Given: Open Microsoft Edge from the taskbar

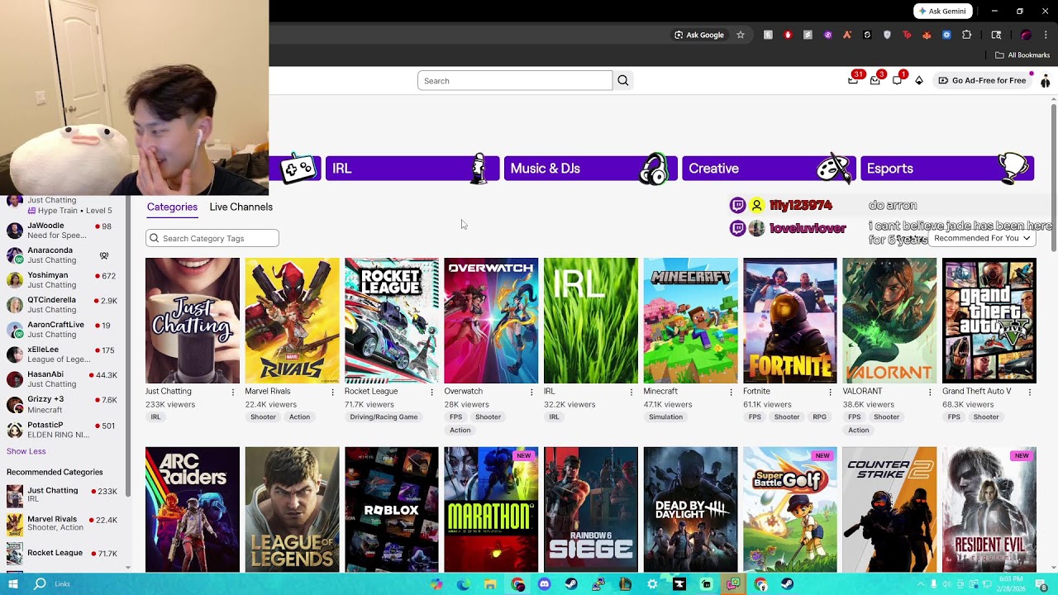Looking at the screenshot, I should pos(463,584).
